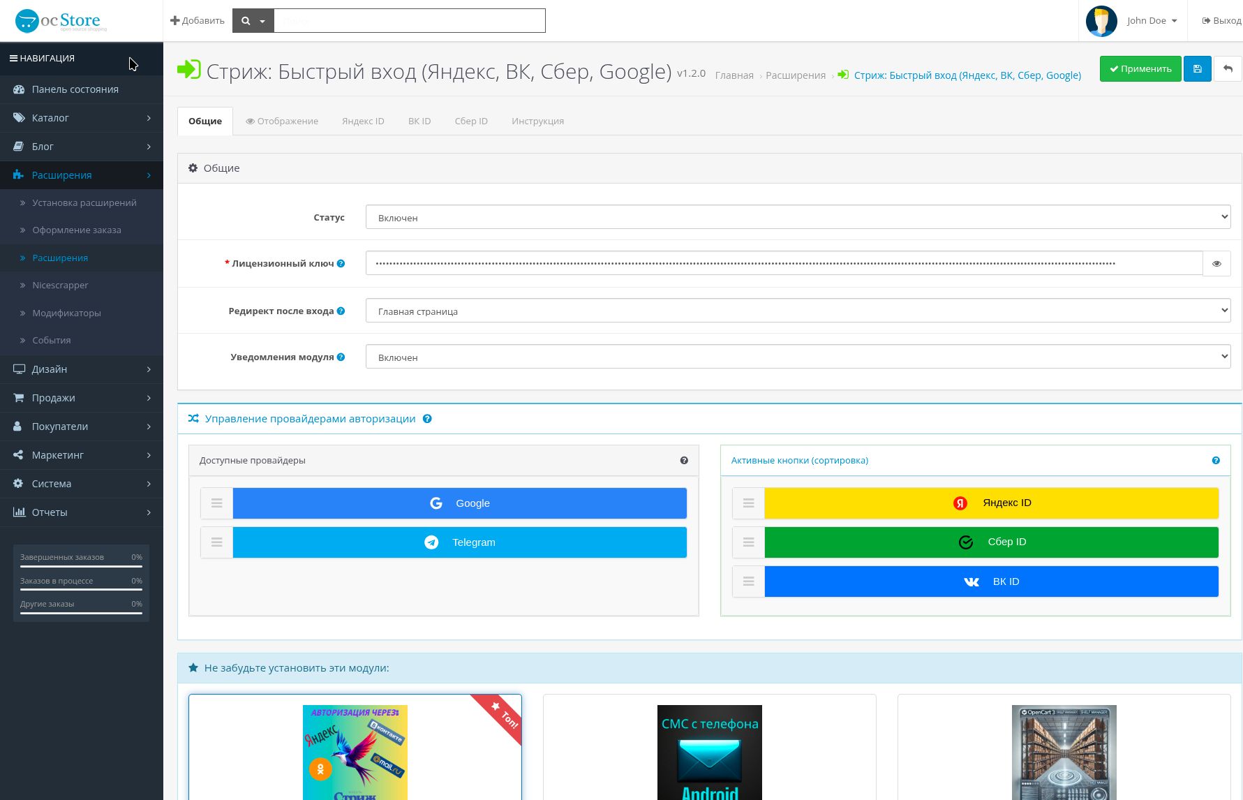This screenshot has width=1243, height=800.
Task: Click the top search input field
Action: click(409, 21)
